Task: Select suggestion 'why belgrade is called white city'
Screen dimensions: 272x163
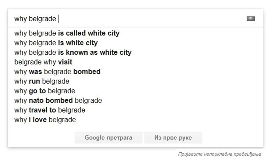Action: pyautogui.click(x=67, y=33)
